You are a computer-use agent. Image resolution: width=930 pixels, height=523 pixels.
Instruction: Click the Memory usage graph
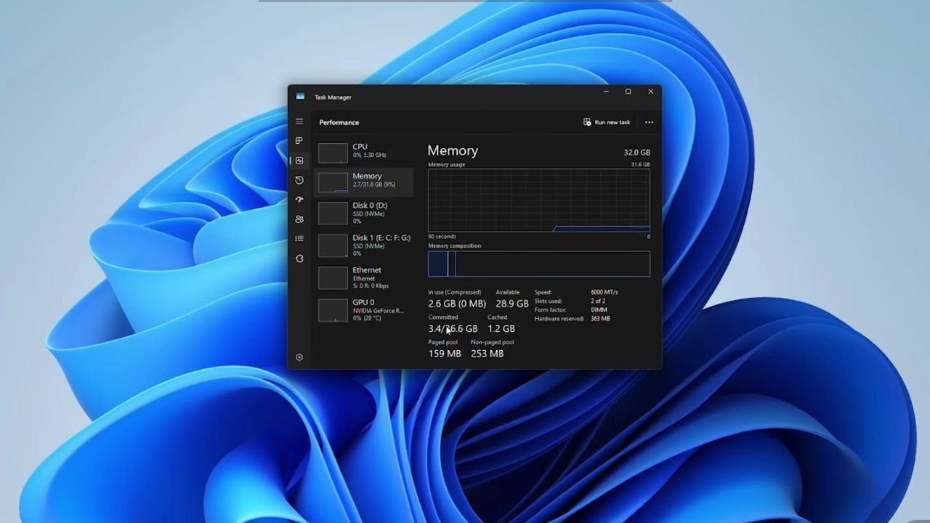tap(538, 201)
